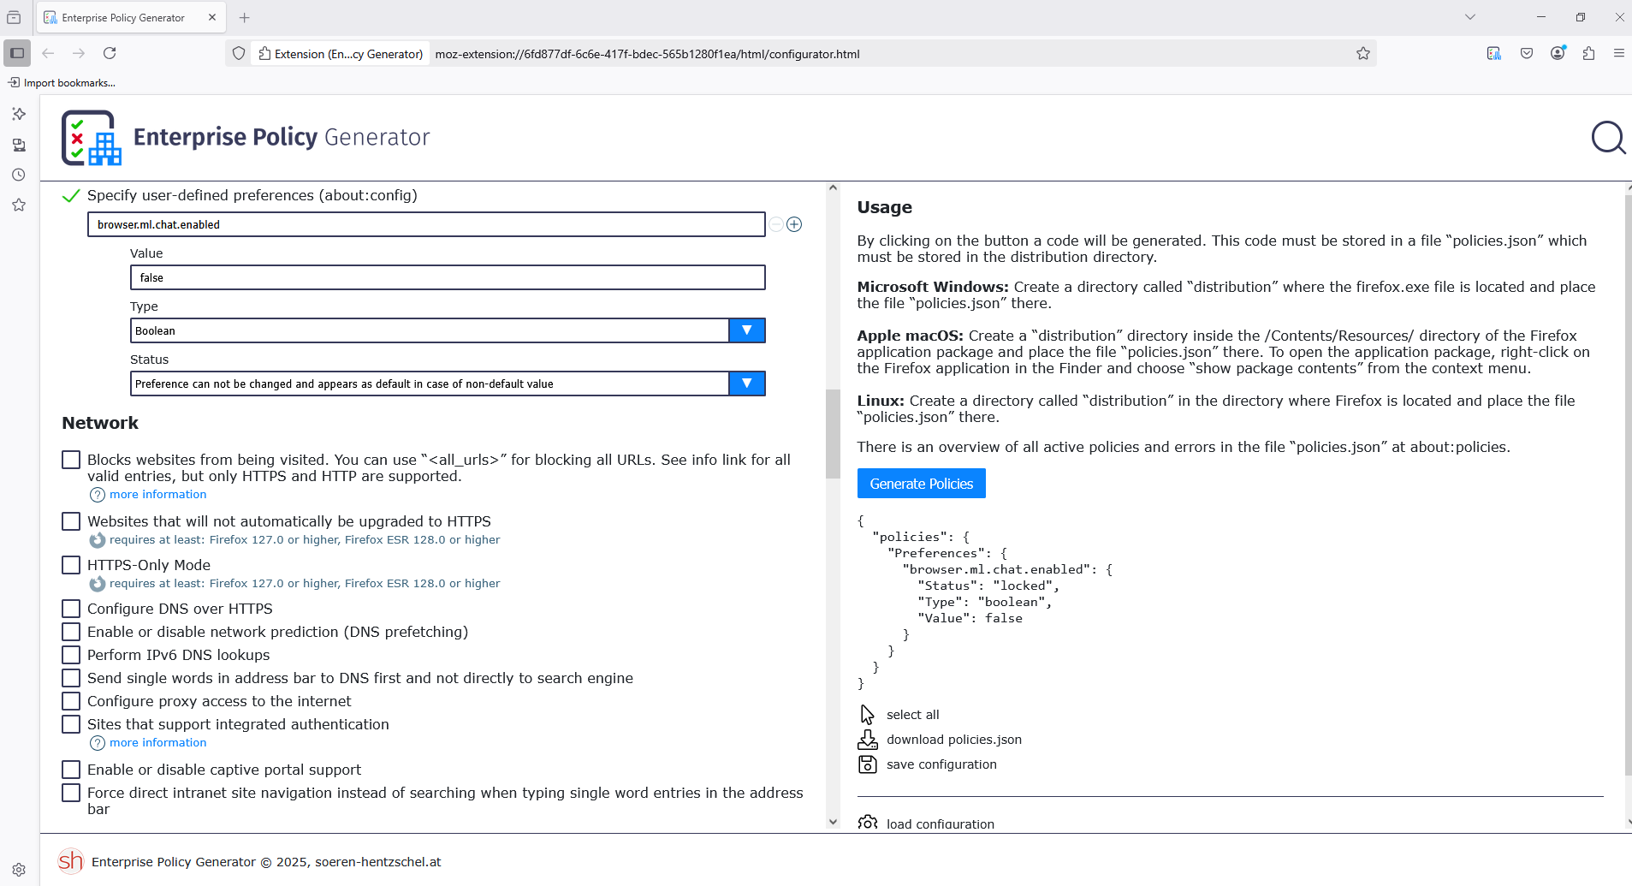Click select all cursor icon
This screenshot has height=886, width=1632.
tap(867, 714)
